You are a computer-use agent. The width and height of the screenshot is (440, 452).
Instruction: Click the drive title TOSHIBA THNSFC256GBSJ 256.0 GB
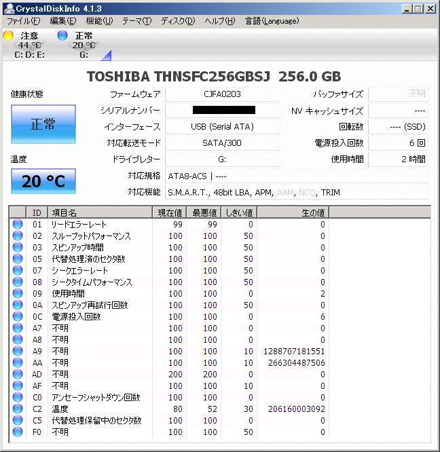(214, 77)
